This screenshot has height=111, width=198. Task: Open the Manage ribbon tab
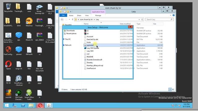(98, 15)
